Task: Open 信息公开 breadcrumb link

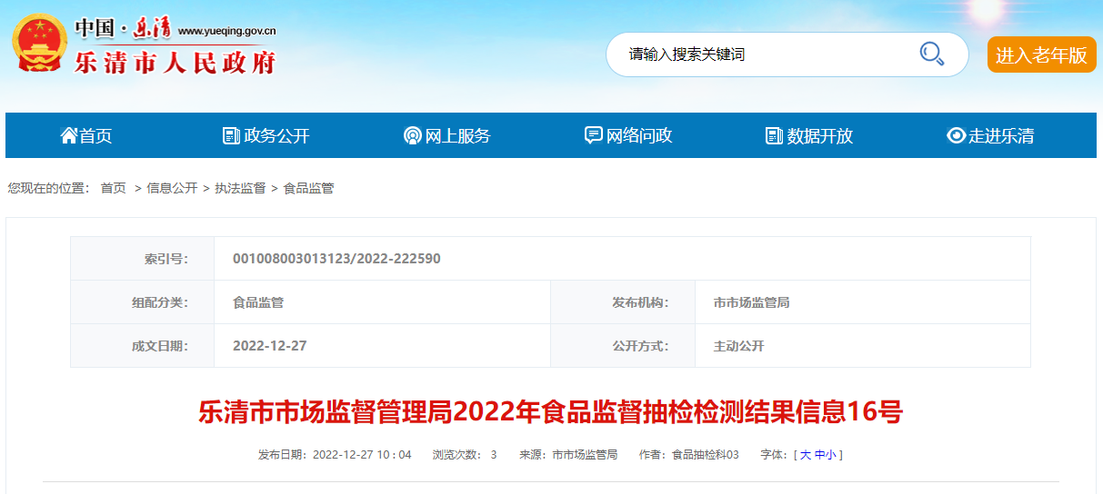Action: pos(172,188)
